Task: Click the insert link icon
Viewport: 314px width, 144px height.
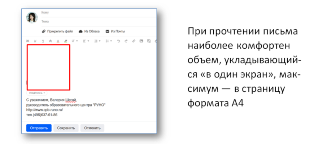Action: click(x=134, y=41)
